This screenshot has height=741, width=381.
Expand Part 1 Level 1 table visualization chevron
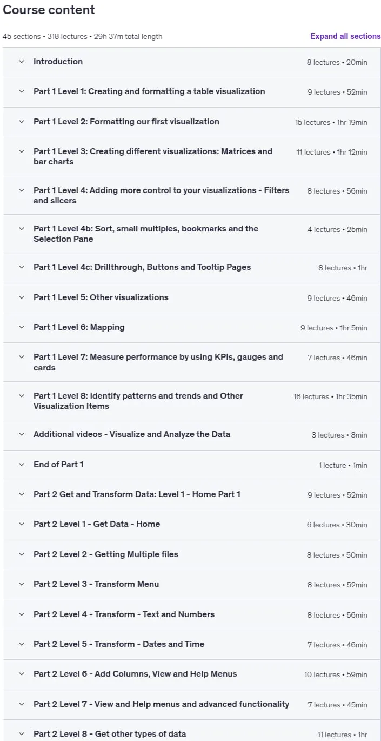[22, 91]
